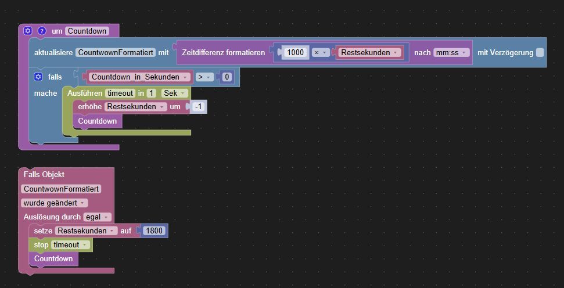564x288 pixels.
Task: Click the question mark help icon
Action: [x=42, y=31]
